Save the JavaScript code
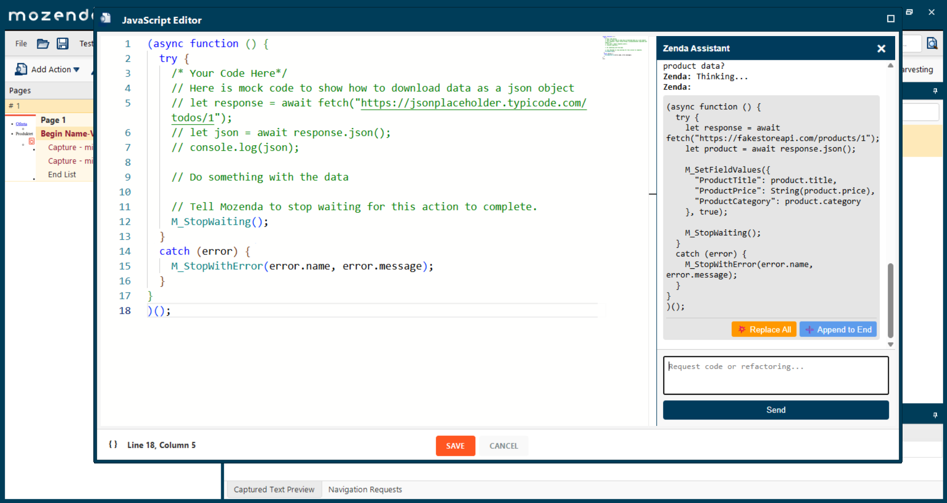Viewport: 947px width, 503px height. click(x=455, y=446)
